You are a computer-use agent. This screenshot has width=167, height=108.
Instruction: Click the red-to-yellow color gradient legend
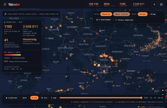[13, 55]
